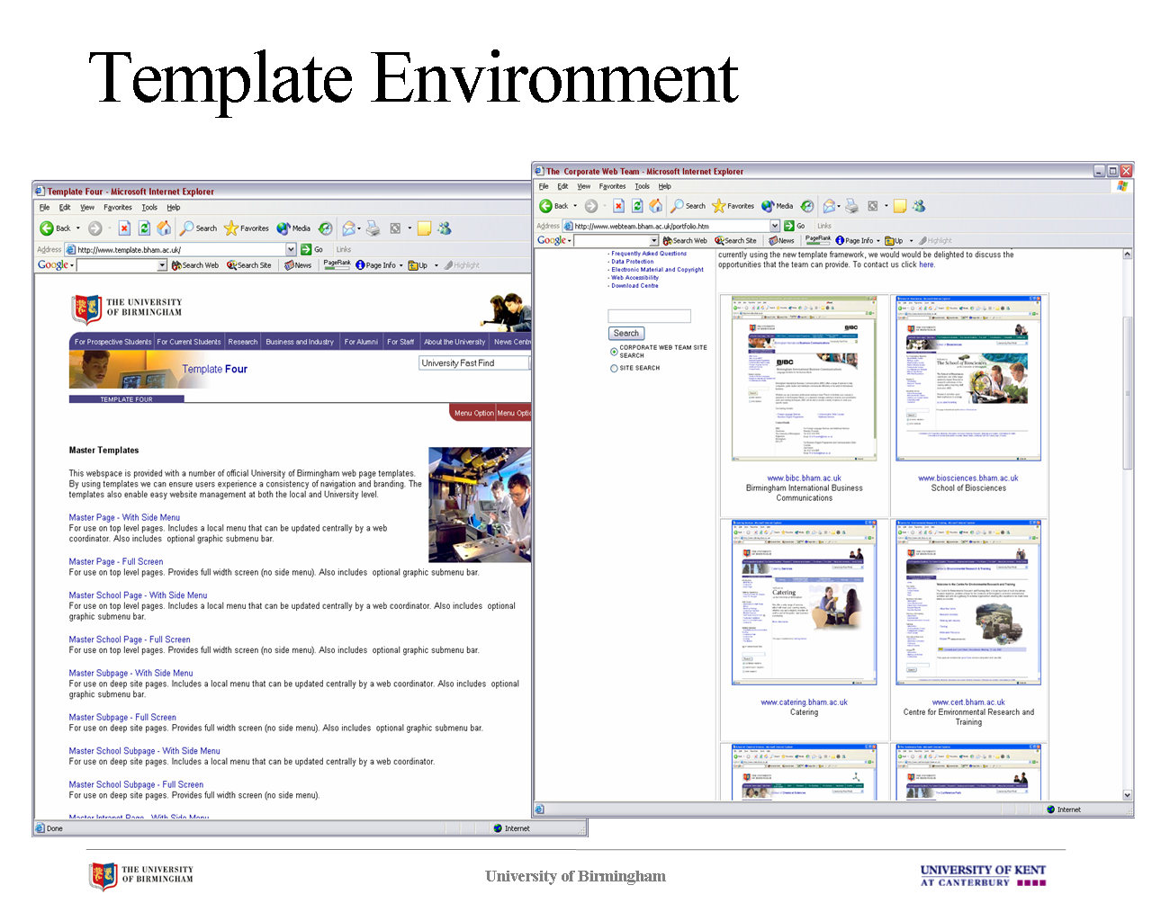Open Google logo menu in Template Four window
The width and height of the screenshot is (1152, 921).
55,265
